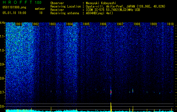This screenshot has height=112, width=177.
Task: Click the meteor echo just before 1908
Action: pyautogui.click(x=133, y=90)
